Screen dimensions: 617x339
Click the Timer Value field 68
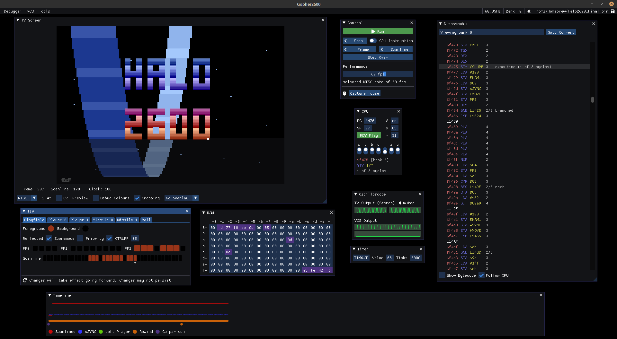pyautogui.click(x=389, y=258)
